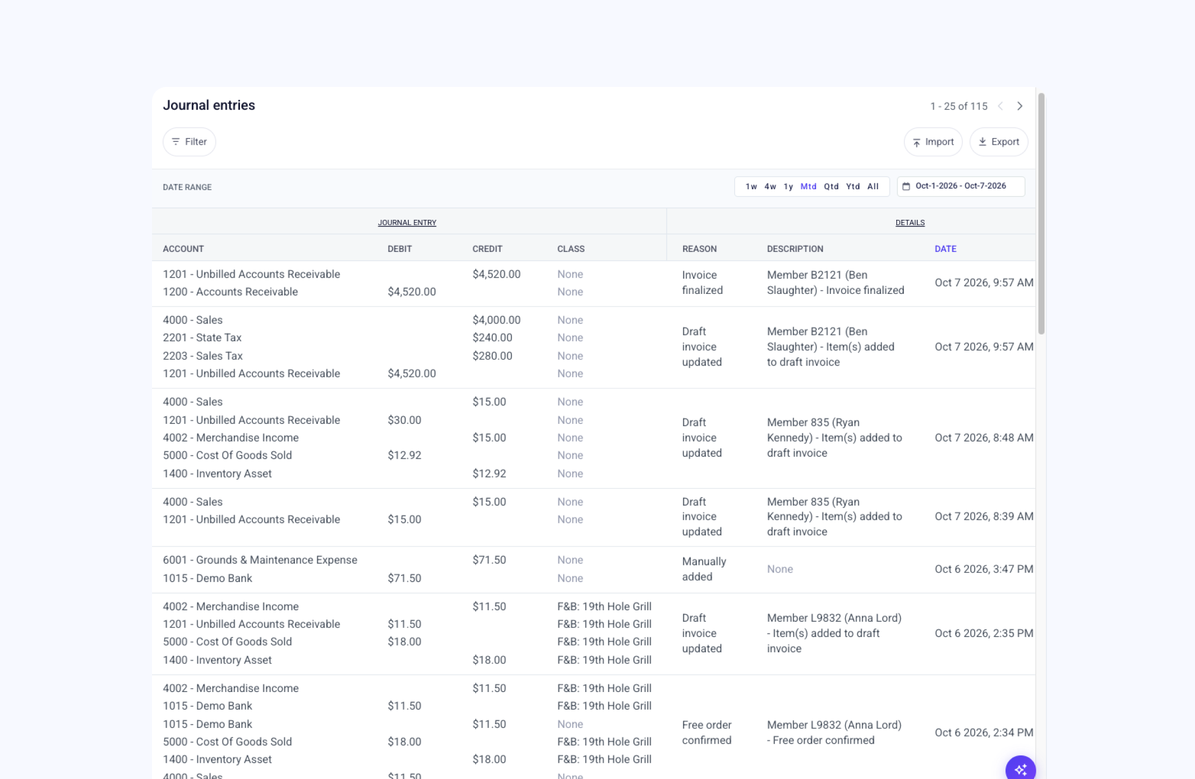The height and width of the screenshot is (779, 1195).
Task: Select the 1w date range
Action: [x=750, y=187]
